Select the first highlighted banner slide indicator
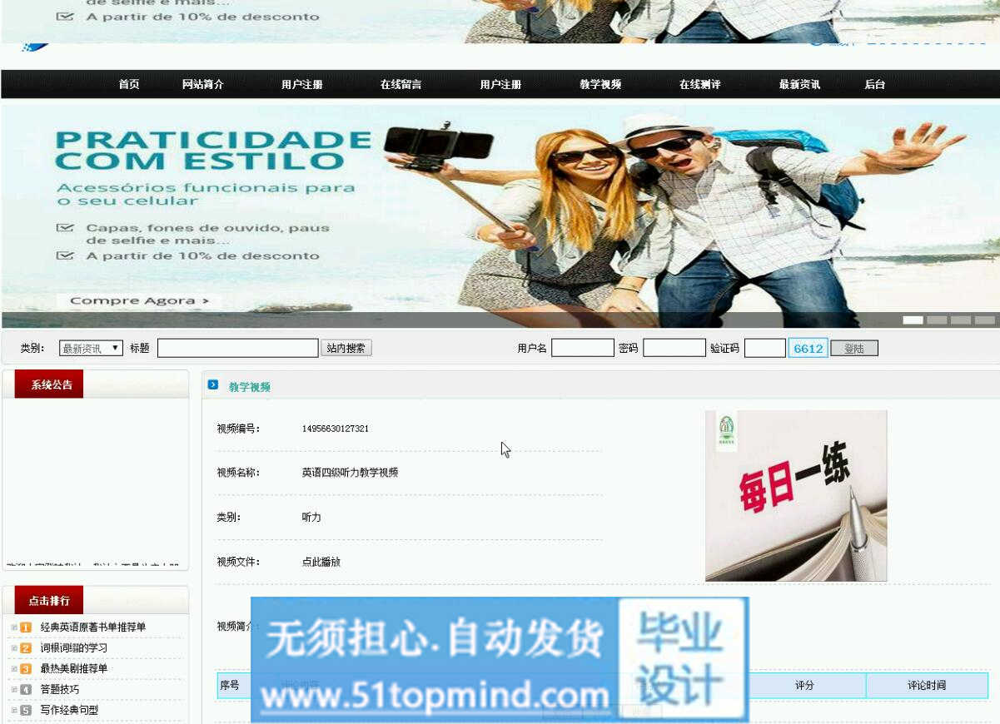The width and height of the screenshot is (1000, 724). click(x=913, y=320)
